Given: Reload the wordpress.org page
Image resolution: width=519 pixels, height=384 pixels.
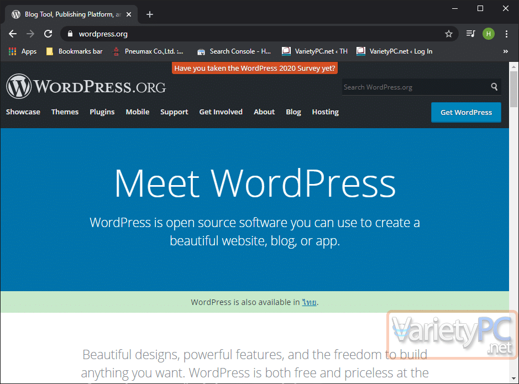Looking at the screenshot, I should (48, 34).
